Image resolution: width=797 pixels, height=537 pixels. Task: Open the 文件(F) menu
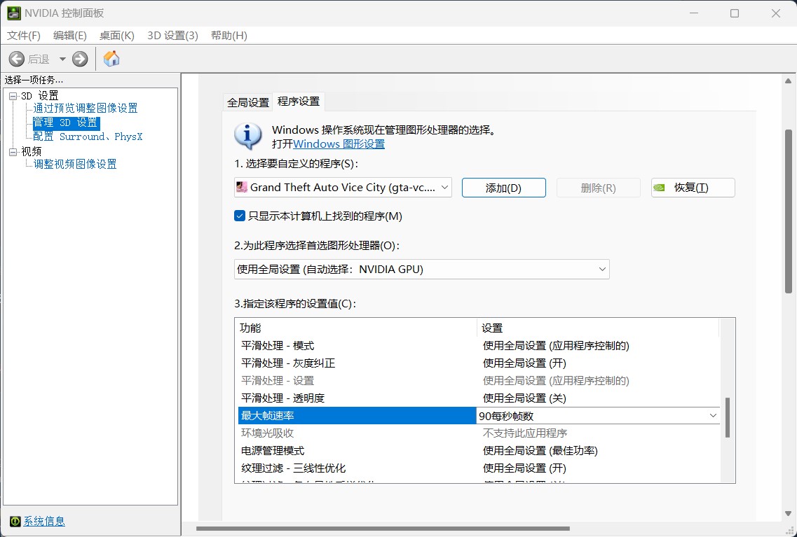pyautogui.click(x=24, y=36)
